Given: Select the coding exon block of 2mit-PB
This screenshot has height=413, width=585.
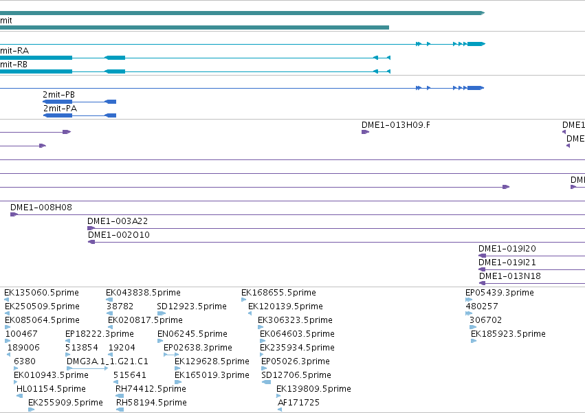Looking at the screenshot, I should click(x=58, y=102).
